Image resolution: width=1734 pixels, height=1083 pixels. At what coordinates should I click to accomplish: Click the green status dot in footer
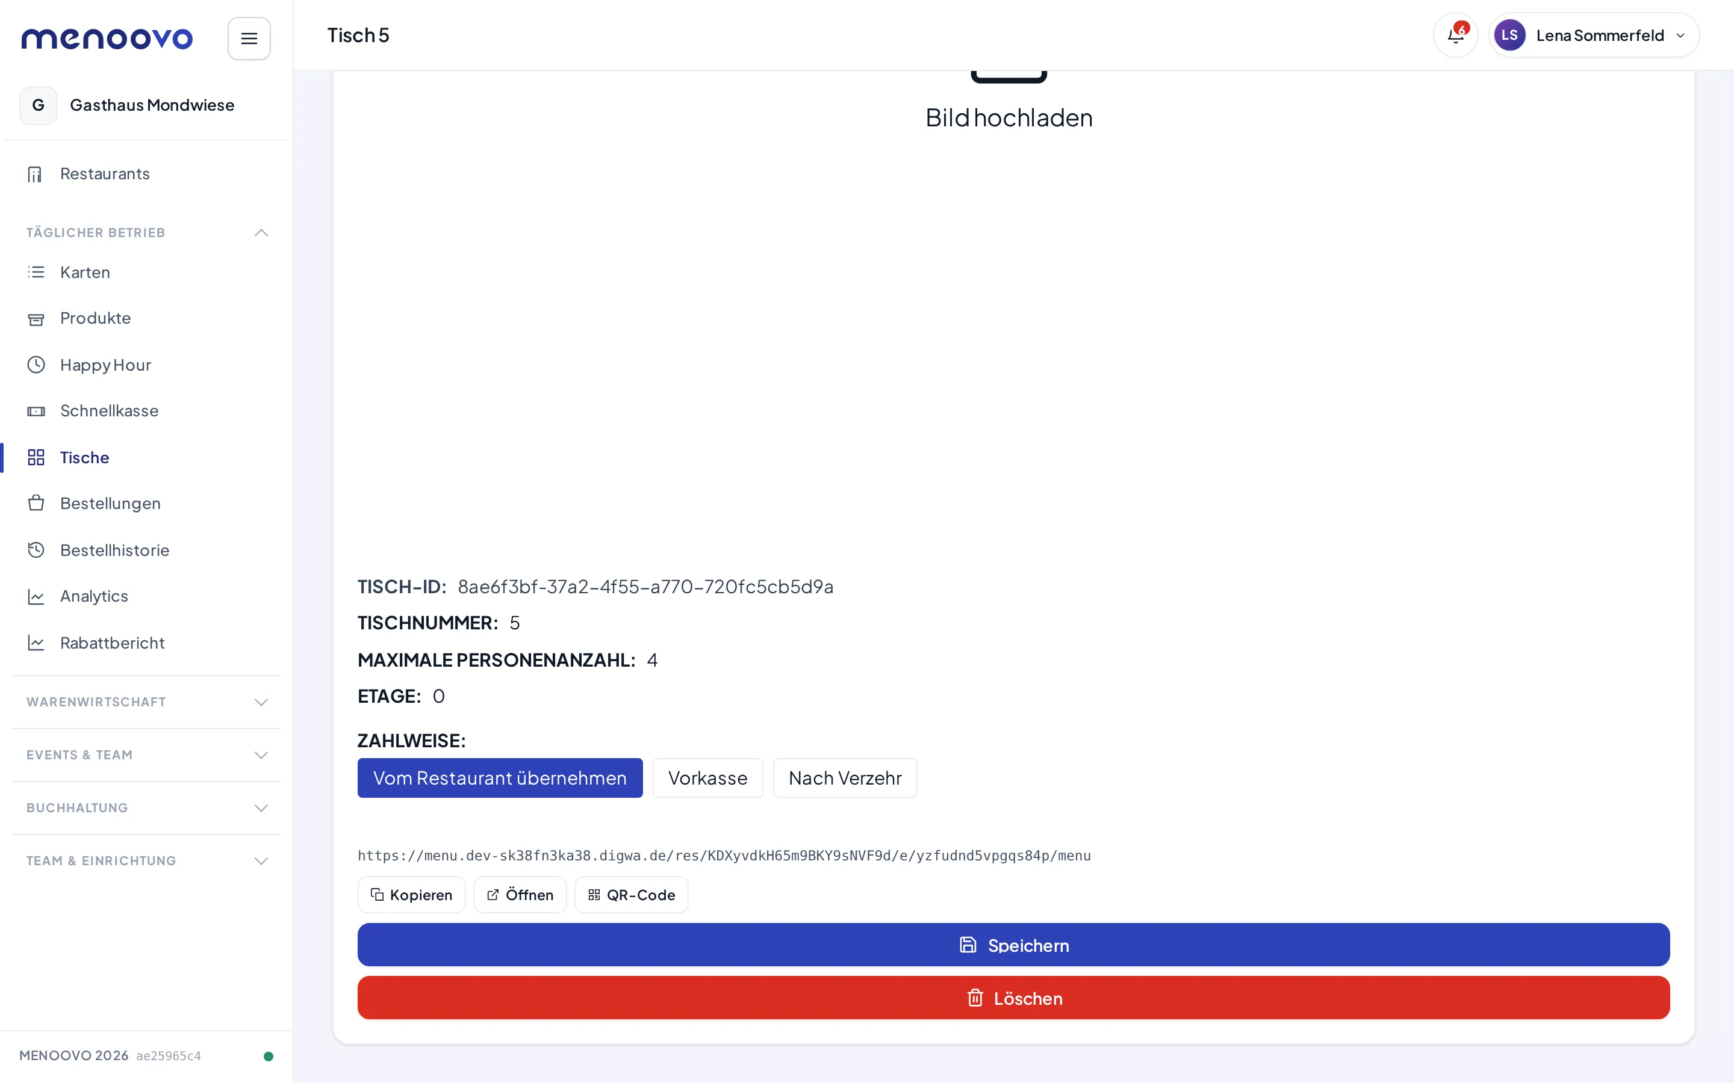click(268, 1056)
